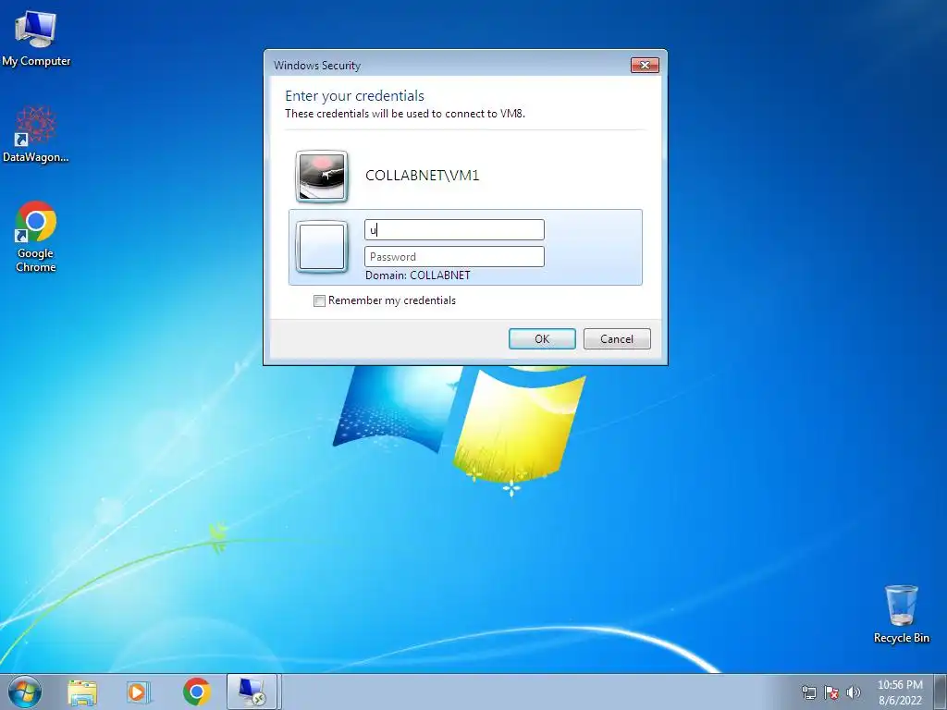
Task: Click the Windows Security title bar text
Action: pyautogui.click(x=316, y=66)
